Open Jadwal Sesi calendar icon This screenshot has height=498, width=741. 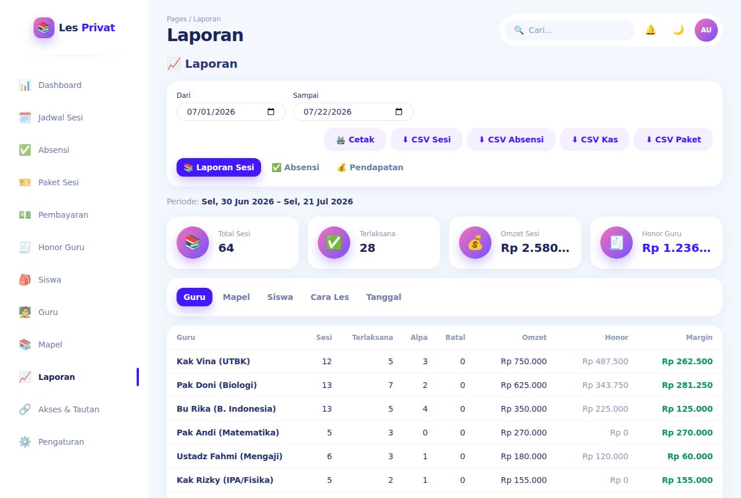coord(25,118)
